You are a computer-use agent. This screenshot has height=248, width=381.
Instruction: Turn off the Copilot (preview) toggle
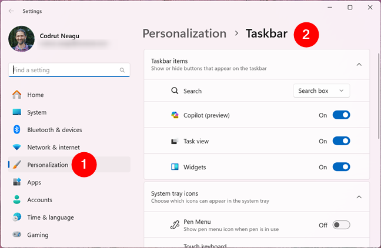pos(341,115)
